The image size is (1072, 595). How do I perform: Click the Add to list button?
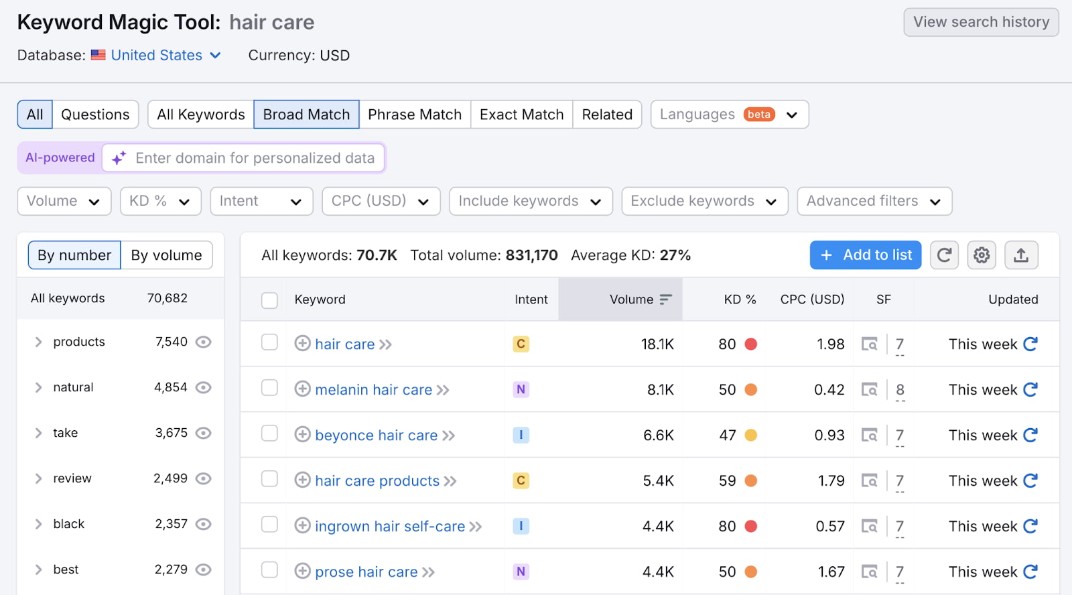point(866,255)
